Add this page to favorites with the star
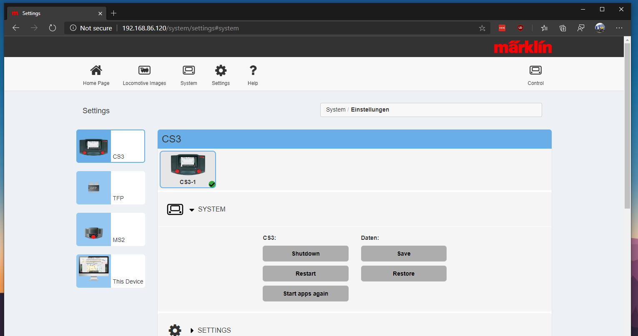 click(482, 28)
